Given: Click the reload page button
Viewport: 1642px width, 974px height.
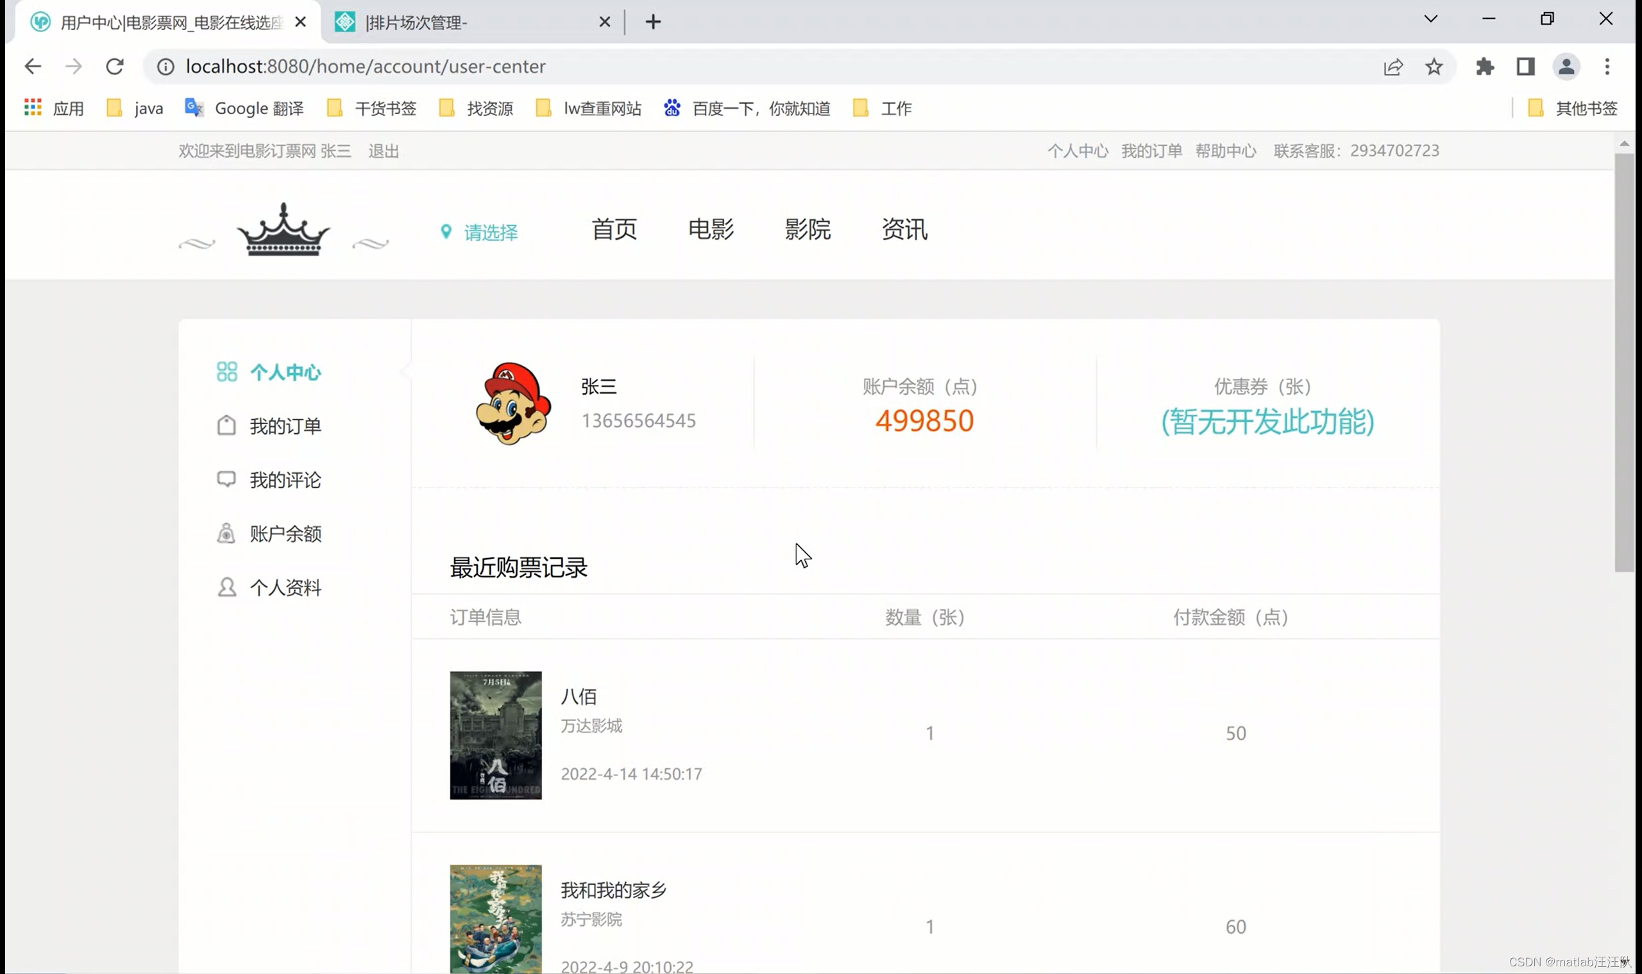Looking at the screenshot, I should [x=115, y=66].
